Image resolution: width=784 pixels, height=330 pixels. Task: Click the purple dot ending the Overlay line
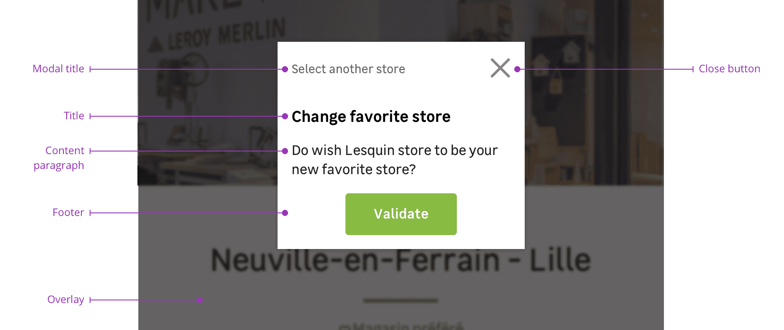(200, 300)
